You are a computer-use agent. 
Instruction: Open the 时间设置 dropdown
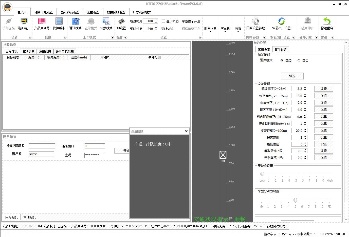coord(210,30)
